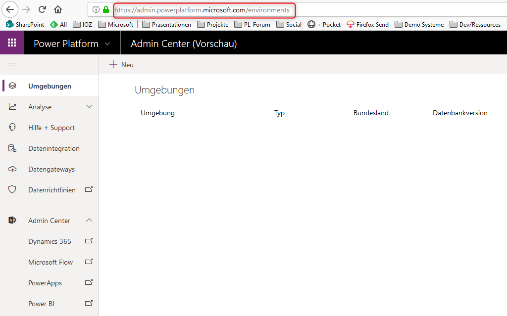Click the Neu plus icon
Image resolution: width=507 pixels, height=316 pixels.
[113, 65]
